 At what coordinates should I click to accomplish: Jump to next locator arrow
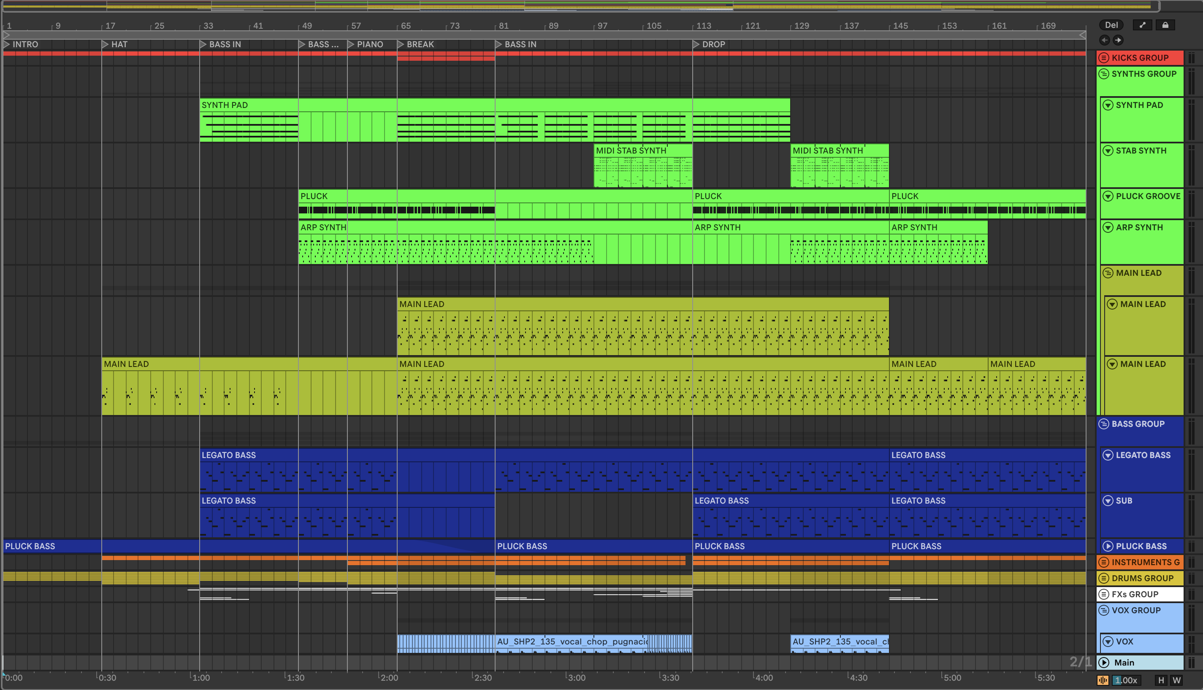pos(1118,40)
